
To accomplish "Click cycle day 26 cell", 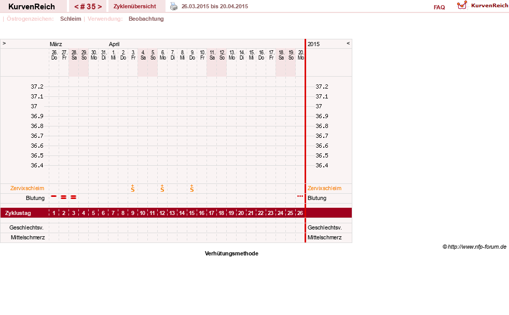I will point(300,213).
